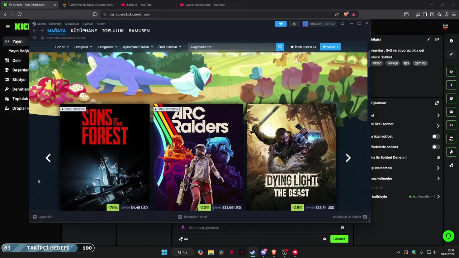This screenshot has width=459, height=258.
Task: Reload the Steam store page
Action: click(35, 38)
